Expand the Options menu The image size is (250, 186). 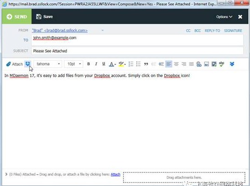224,17
